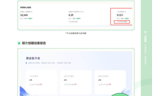Click 行业中位数 0% in the 15天 card
The height and width of the screenshot is (96, 152).
70,85
